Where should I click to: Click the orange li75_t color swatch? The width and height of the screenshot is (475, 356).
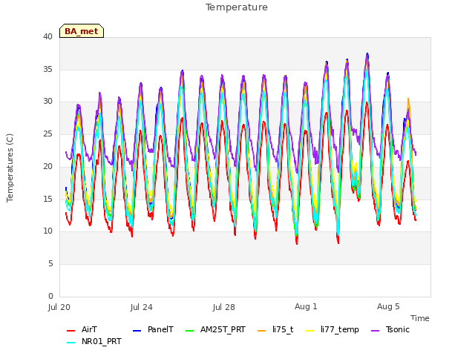click(x=262, y=331)
